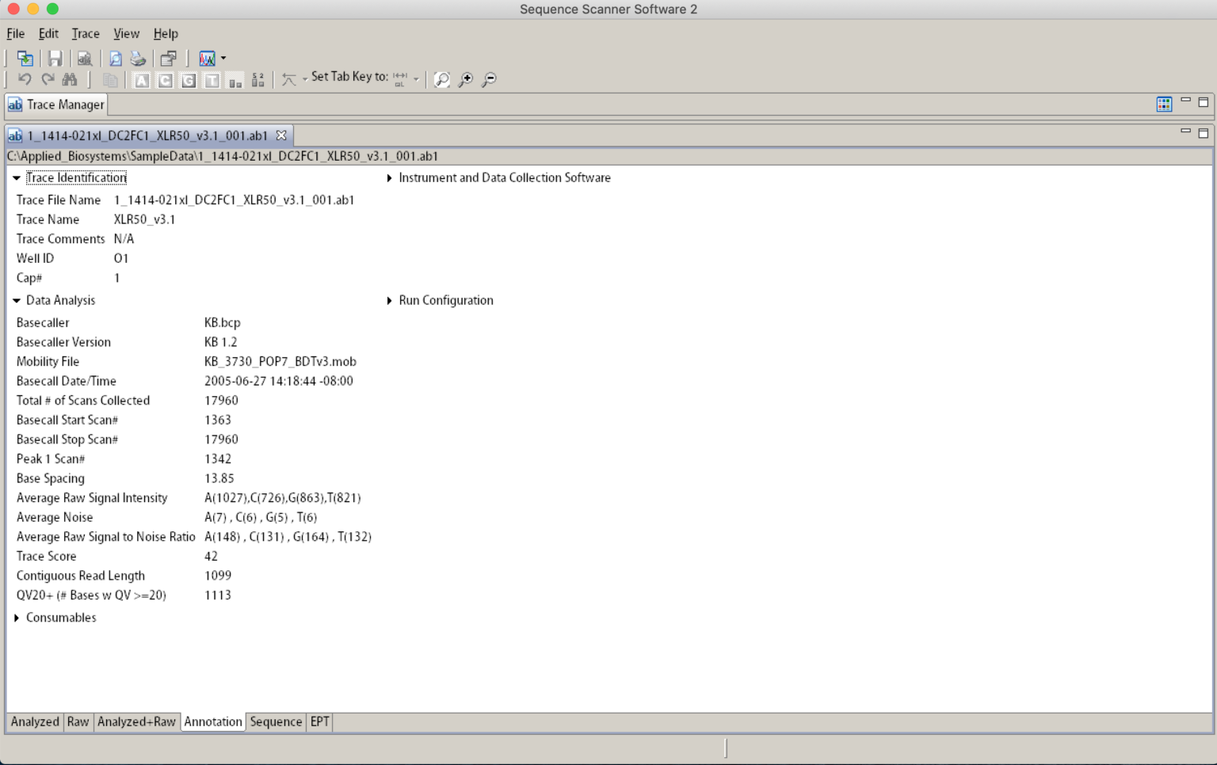Toggle the G channel trace display
Image resolution: width=1217 pixels, height=765 pixels.
[188, 78]
